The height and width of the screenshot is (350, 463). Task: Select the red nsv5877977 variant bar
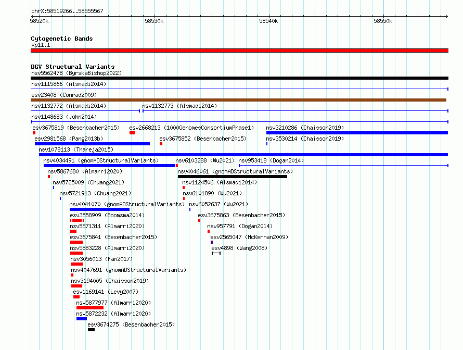click(90, 308)
